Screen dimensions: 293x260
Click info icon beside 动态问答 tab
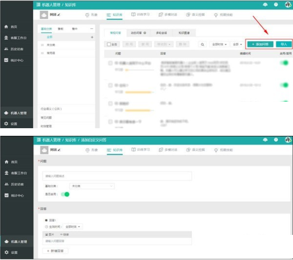click(145, 33)
